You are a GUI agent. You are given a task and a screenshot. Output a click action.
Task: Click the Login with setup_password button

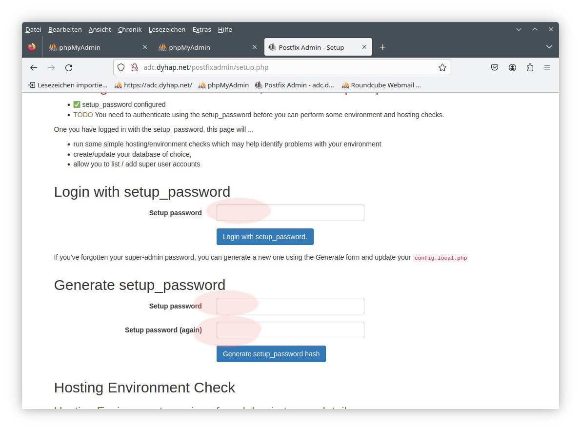coord(265,237)
